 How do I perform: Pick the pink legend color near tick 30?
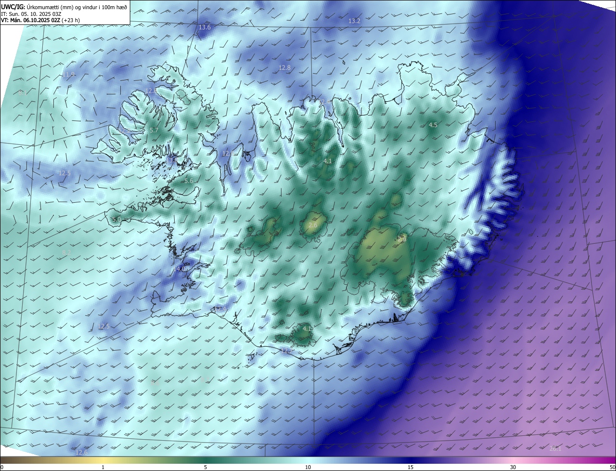pyautogui.click(x=513, y=460)
